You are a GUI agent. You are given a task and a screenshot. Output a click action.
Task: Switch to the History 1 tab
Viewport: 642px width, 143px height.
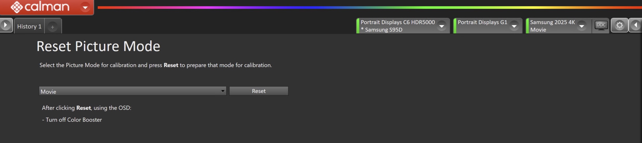[29, 26]
